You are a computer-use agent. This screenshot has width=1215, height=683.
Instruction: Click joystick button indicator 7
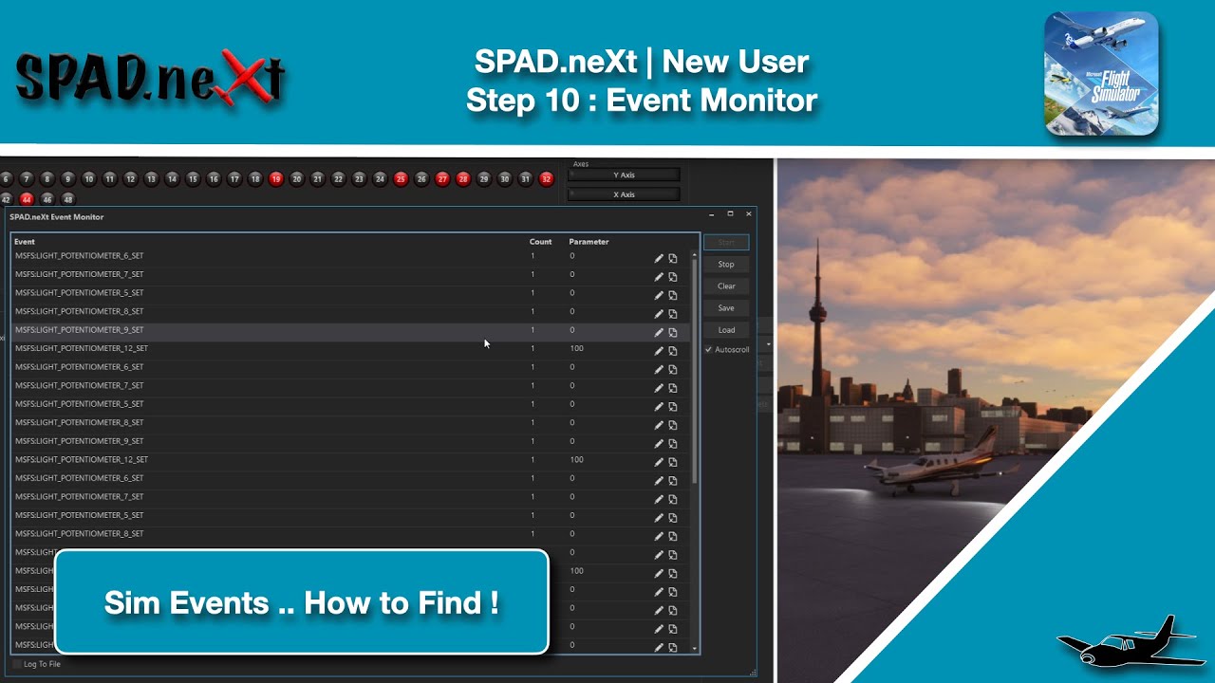[27, 178]
